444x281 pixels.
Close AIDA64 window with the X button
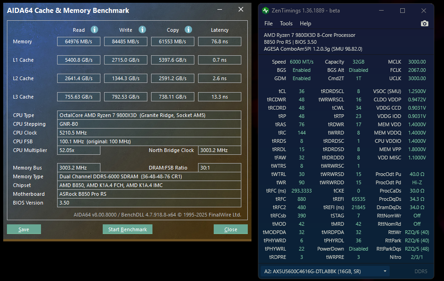[x=241, y=9]
